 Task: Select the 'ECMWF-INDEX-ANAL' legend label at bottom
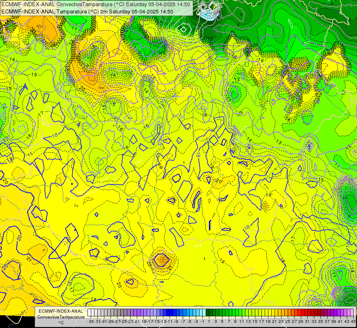(61, 311)
